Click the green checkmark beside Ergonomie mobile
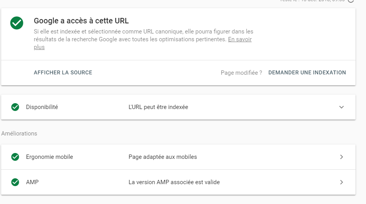366x204 pixels. [15, 157]
